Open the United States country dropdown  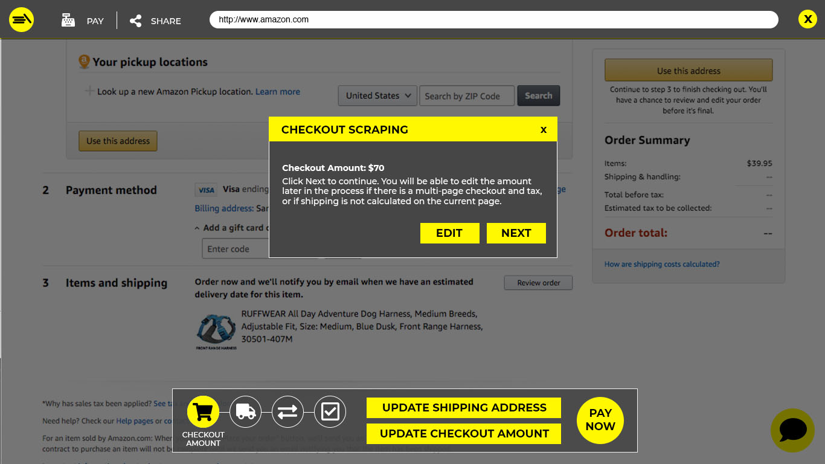[x=377, y=95]
